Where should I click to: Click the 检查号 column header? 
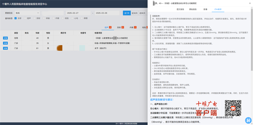[83, 33]
